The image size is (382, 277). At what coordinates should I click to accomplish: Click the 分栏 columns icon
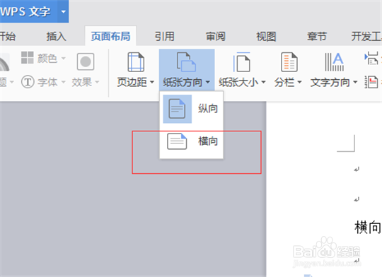289,62
